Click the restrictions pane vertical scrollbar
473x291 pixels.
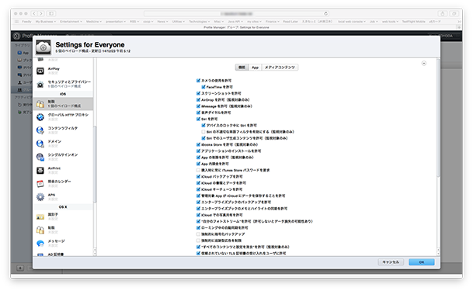point(438,117)
